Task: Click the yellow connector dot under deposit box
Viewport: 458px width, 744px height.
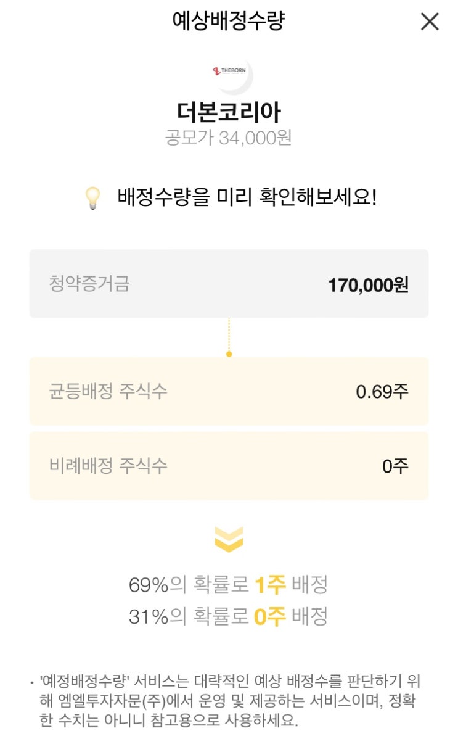Action: (x=229, y=354)
